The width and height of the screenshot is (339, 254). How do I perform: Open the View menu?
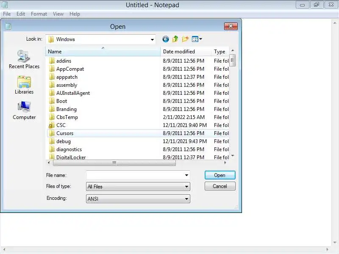[x=58, y=14]
